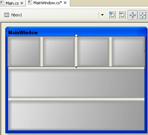Image resolution: width=148 pixels, height=135 pixels.
Task: Click the dashed-box icon with minus
Action: point(122,15)
